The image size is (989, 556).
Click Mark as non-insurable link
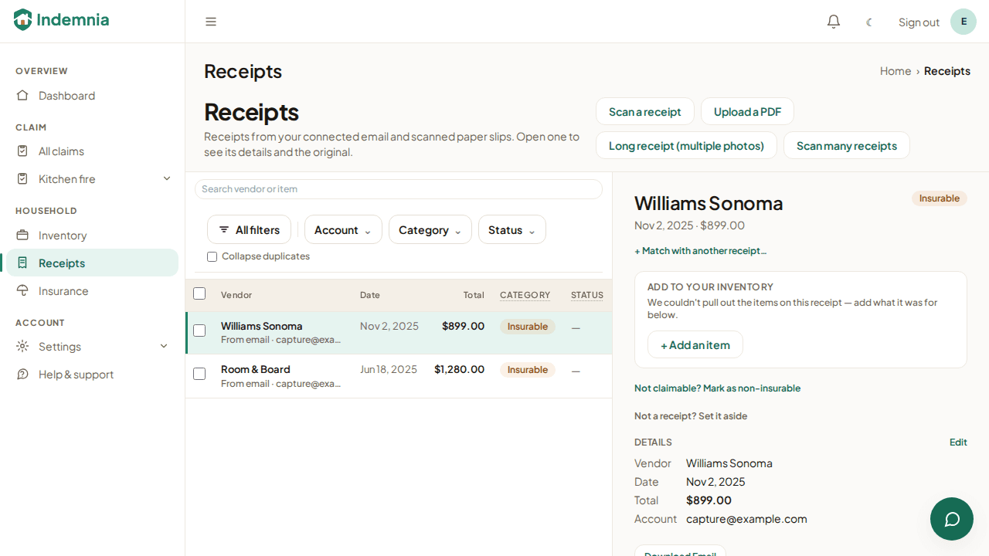pyautogui.click(x=717, y=388)
